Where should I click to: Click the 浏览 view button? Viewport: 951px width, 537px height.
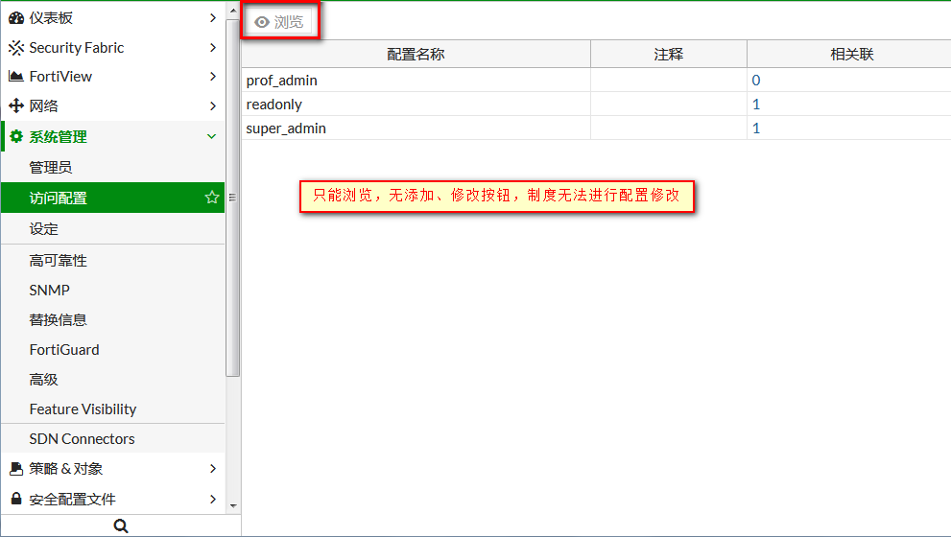coord(279,22)
